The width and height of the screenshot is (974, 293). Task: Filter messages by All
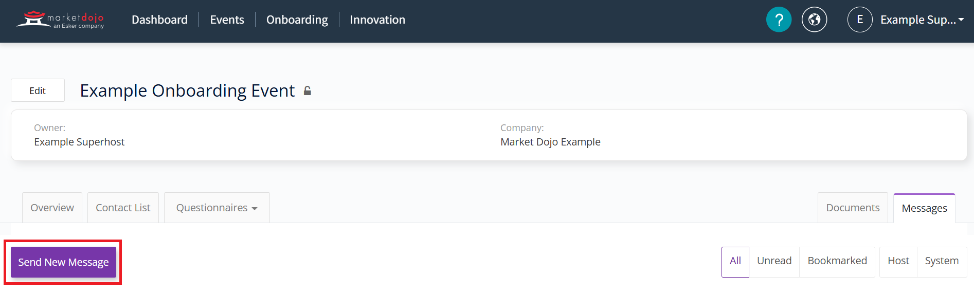click(735, 261)
